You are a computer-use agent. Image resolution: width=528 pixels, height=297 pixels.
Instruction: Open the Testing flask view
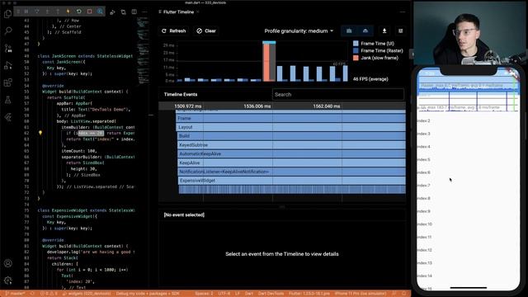click(x=7, y=100)
